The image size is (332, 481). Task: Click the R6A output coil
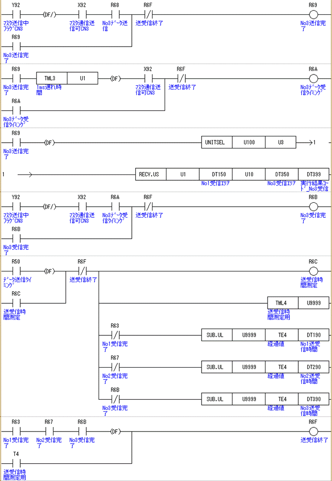coord(313,78)
